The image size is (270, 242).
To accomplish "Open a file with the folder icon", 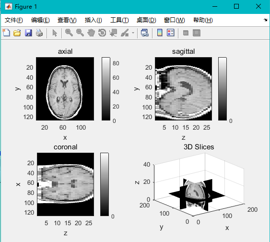I will (x=17, y=33).
